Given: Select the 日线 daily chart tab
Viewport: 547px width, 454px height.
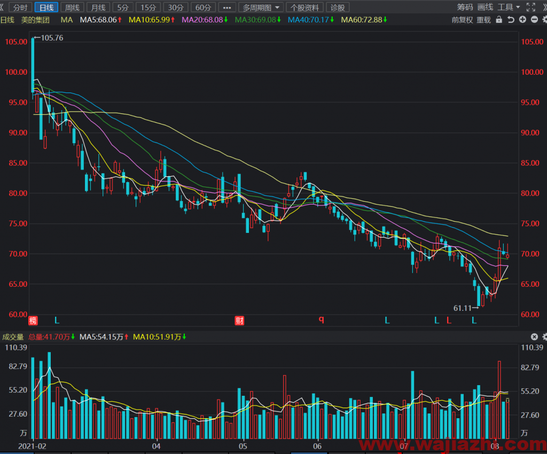Looking at the screenshot, I should (x=46, y=7).
